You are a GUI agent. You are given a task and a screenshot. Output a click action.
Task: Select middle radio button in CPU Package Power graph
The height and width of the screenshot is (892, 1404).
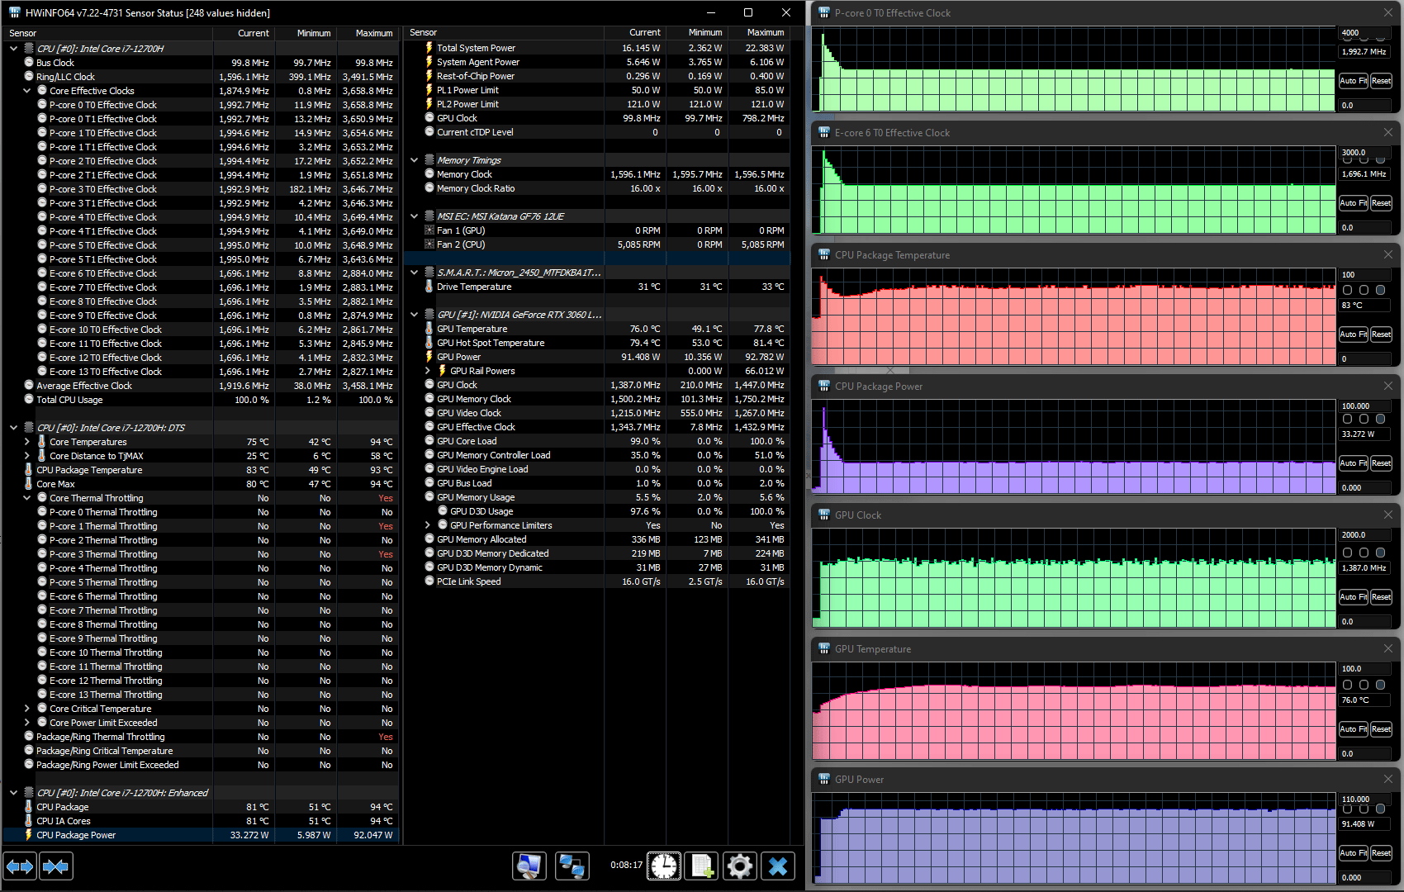click(1364, 419)
